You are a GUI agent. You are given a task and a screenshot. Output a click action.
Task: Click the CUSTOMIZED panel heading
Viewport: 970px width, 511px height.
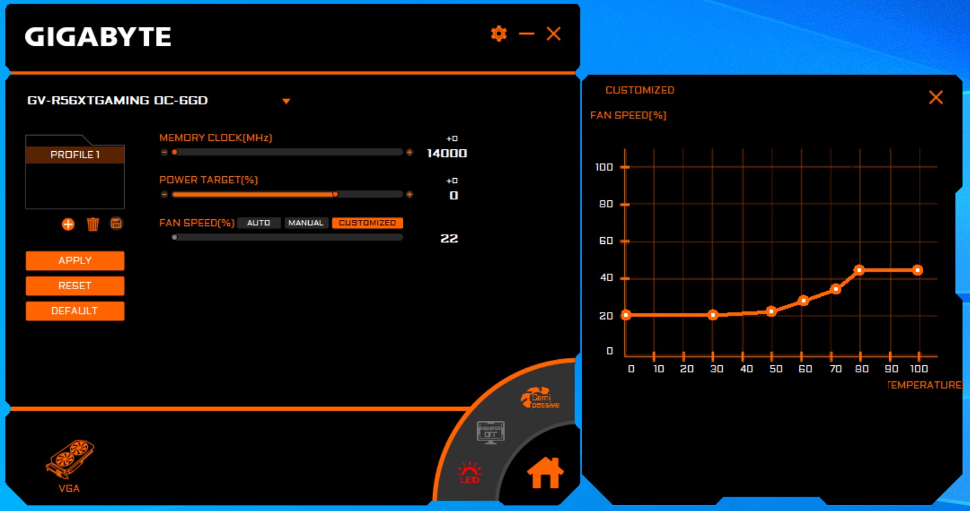pyautogui.click(x=640, y=90)
